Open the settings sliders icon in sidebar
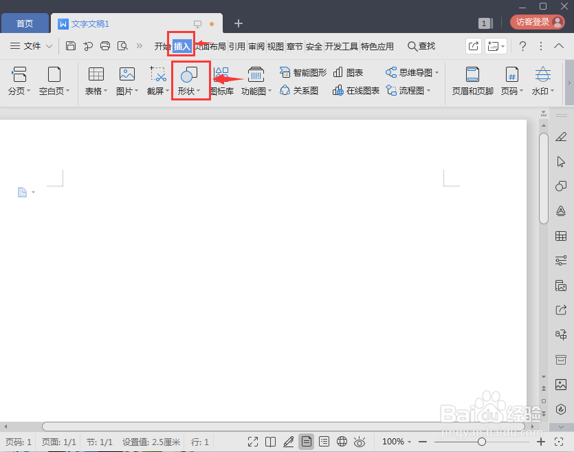574x452 pixels. point(561,261)
